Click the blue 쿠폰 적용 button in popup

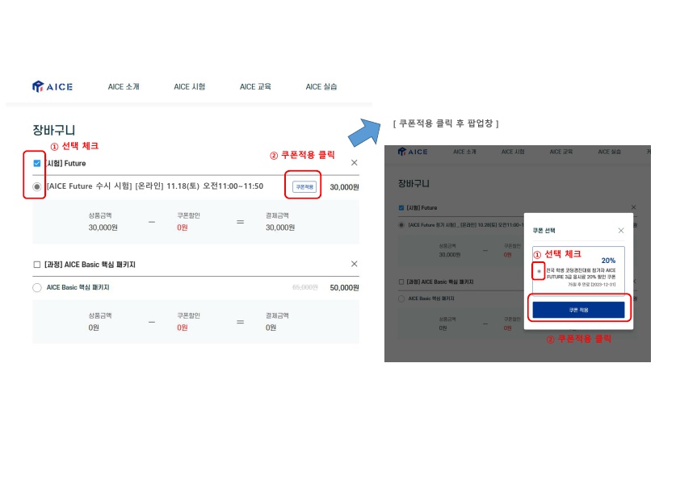578,310
